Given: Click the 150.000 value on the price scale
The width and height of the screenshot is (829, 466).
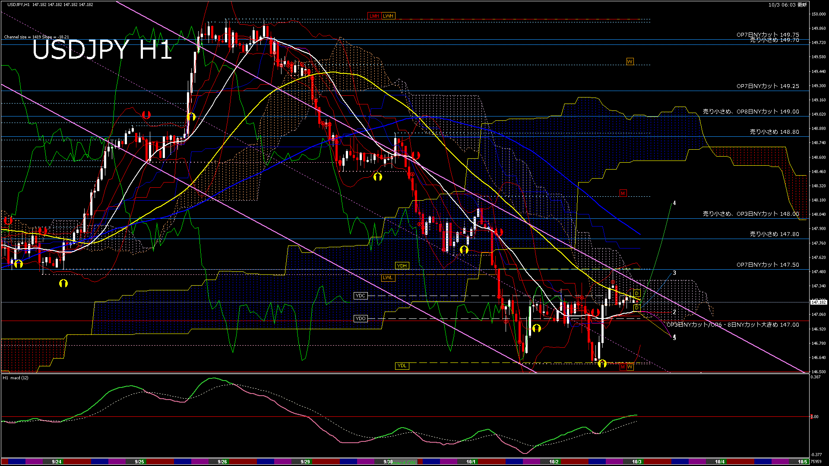Looking at the screenshot, I should pos(818,14).
